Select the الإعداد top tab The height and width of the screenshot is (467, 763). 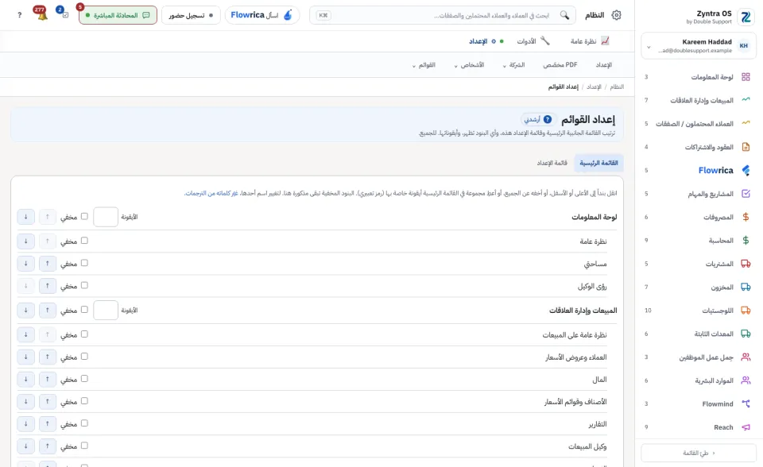(x=486, y=41)
